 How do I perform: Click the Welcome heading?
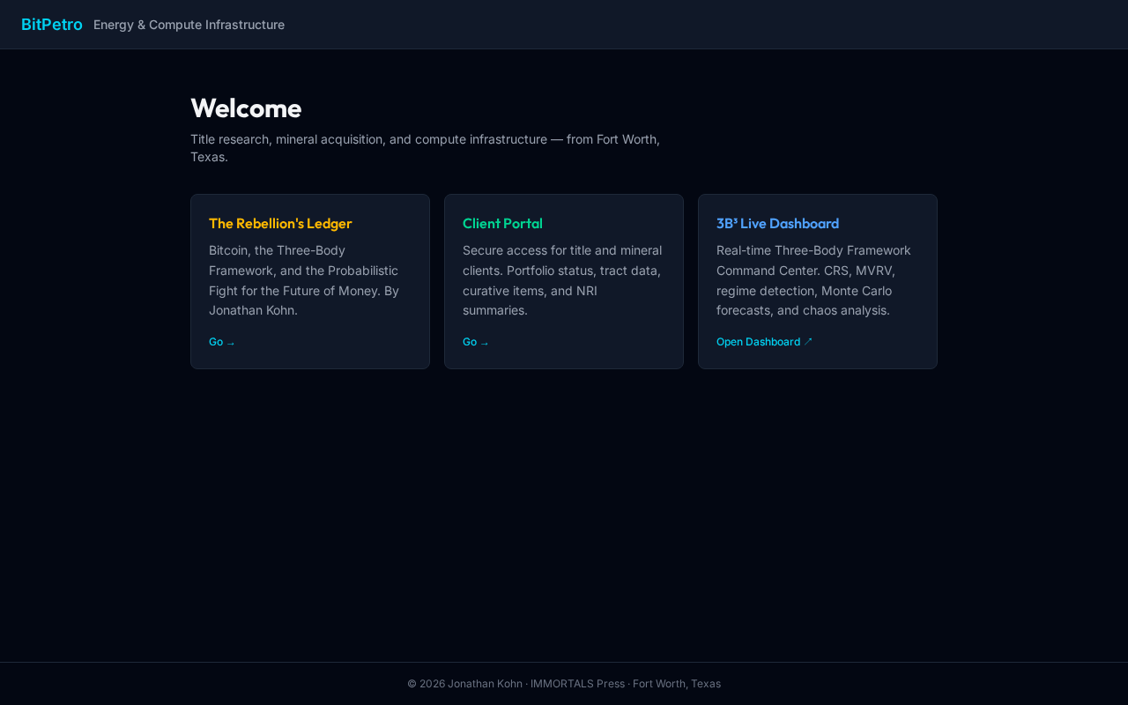pyautogui.click(x=246, y=108)
